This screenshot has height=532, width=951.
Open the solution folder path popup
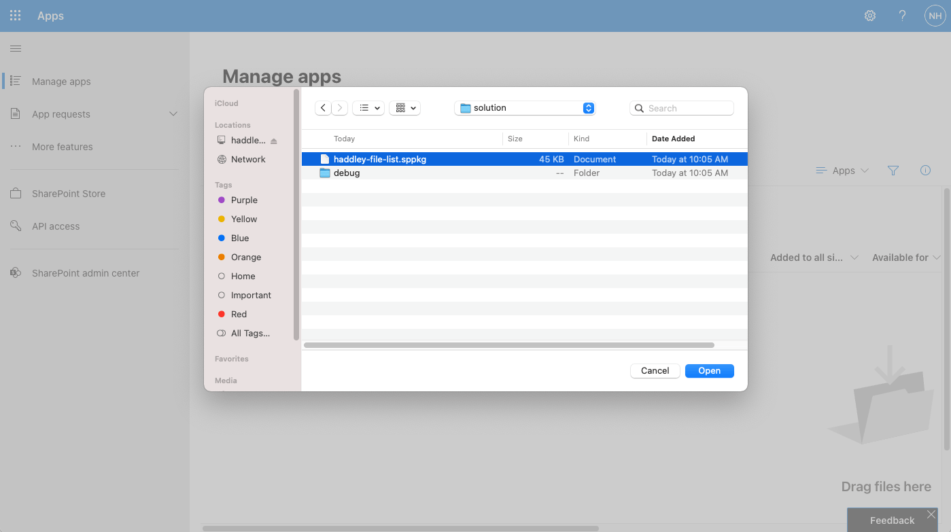click(x=525, y=108)
